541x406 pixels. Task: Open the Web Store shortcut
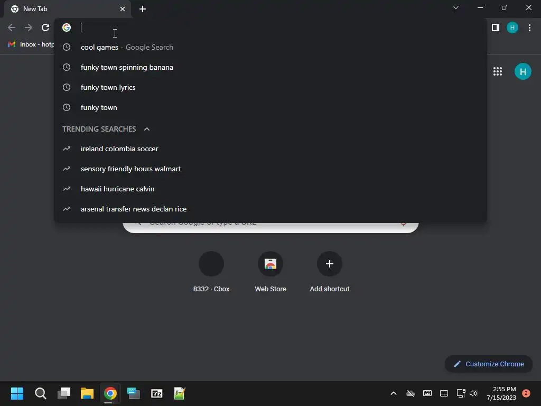[x=270, y=272]
